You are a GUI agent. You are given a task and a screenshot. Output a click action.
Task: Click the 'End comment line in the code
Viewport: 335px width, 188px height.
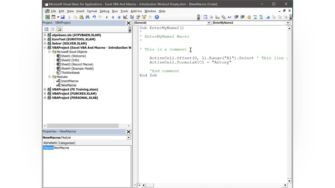click(x=164, y=71)
